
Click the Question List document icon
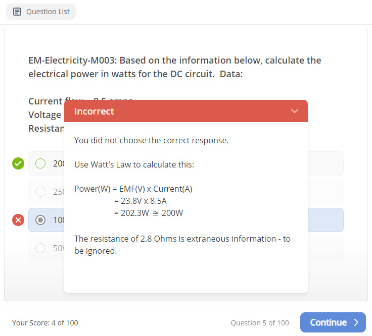click(17, 12)
